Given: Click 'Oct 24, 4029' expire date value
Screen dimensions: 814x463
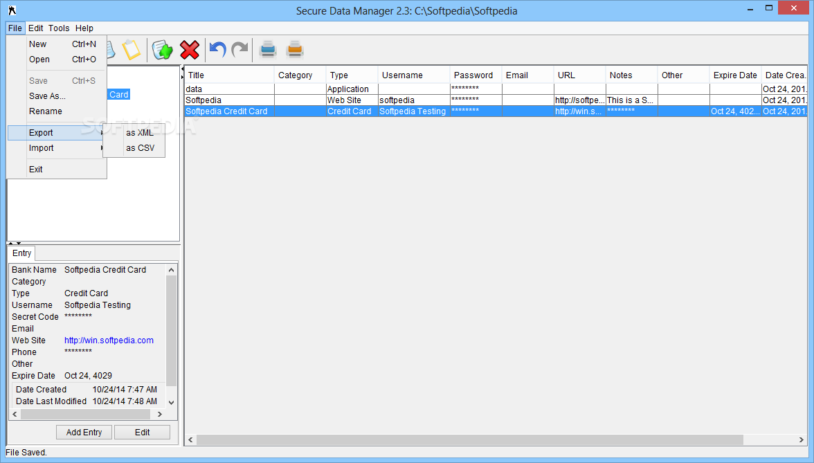Looking at the screenshot, I should [x=89, y=376].
